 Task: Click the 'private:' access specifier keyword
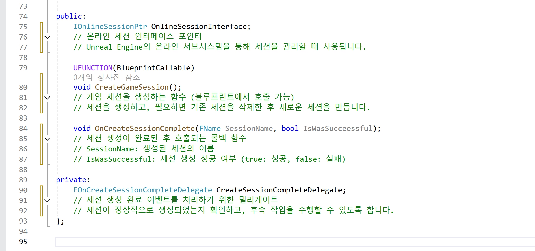(73, 180)
